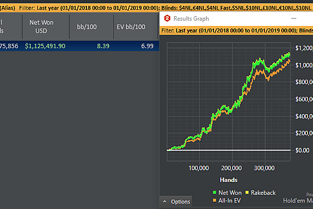This screenshot has height=209, width=313.
Task: Click the 6.99 EV bb/100 cell
Action: [x=148, y=46]
